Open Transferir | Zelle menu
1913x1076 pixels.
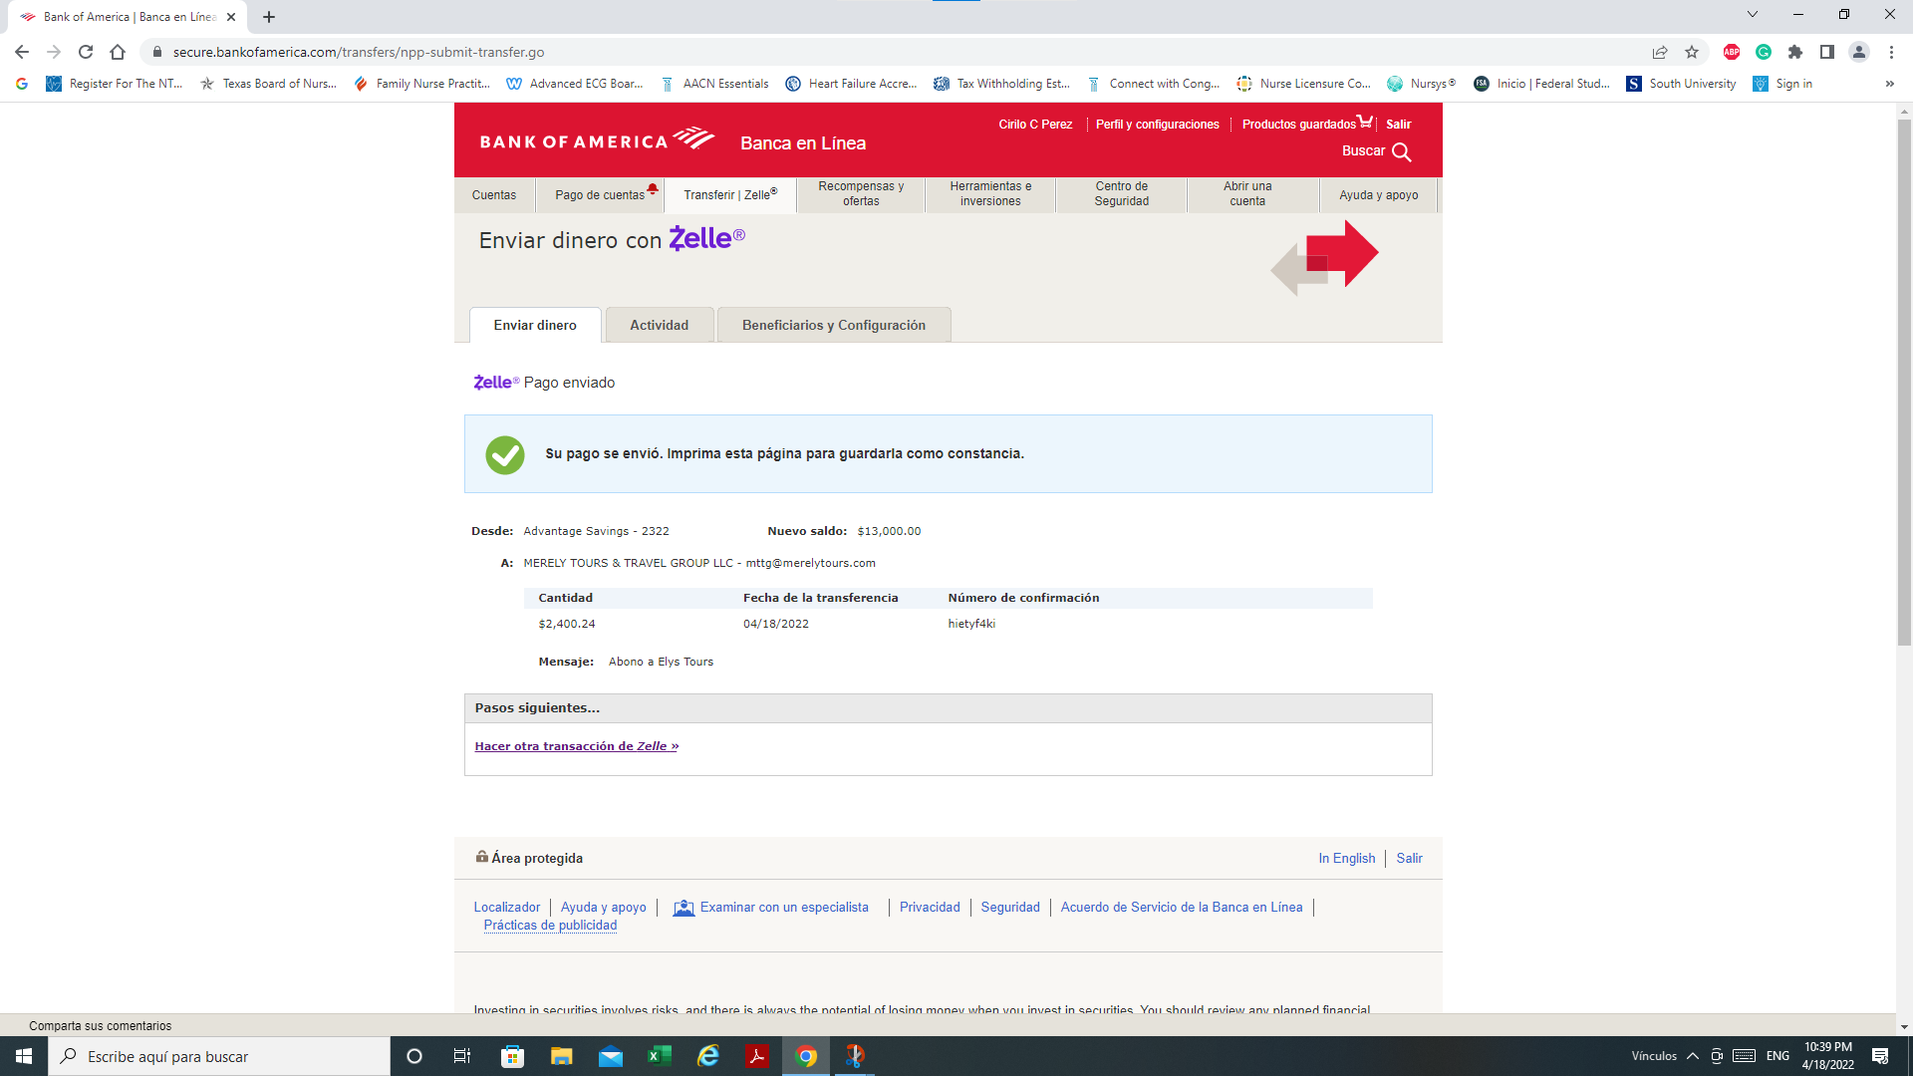(x=730, y=195)
